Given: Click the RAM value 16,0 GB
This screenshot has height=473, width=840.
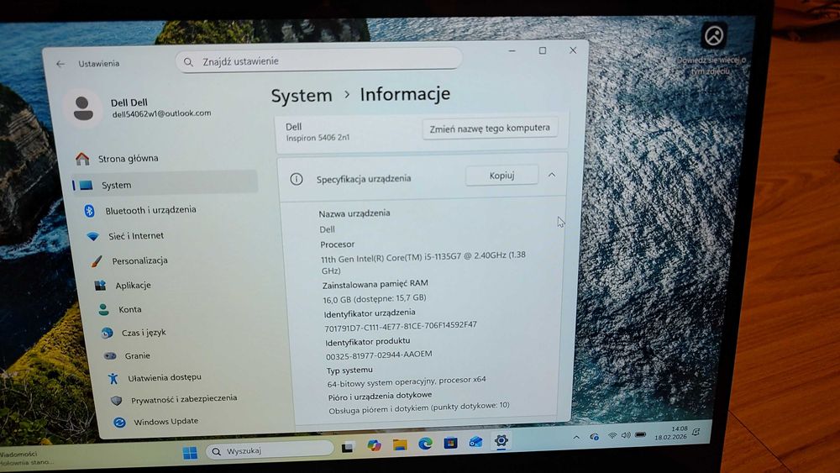Looking at the screenshot, I should (x=375, y=298).
